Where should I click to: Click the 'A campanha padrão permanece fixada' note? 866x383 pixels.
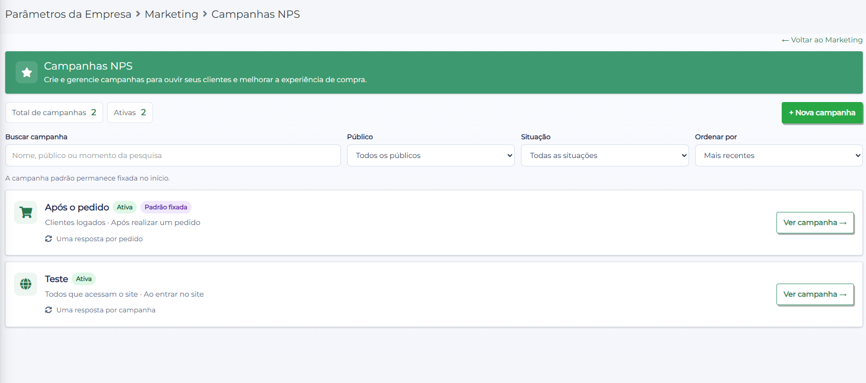87,178
